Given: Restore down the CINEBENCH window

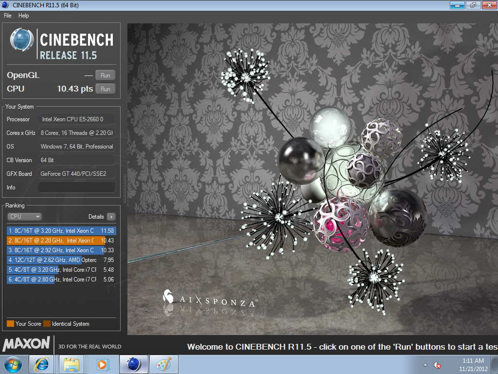Looking at the screenshot, I should [473, 5].
